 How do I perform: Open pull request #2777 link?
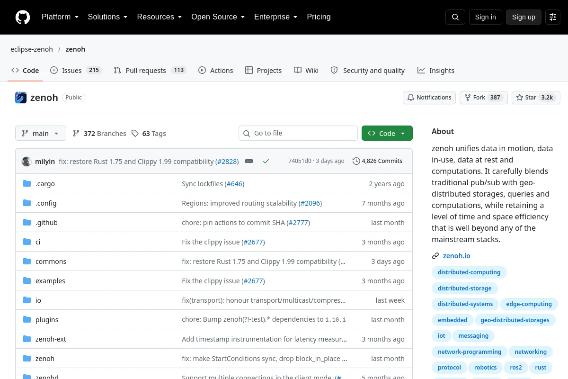click(298, 223)
